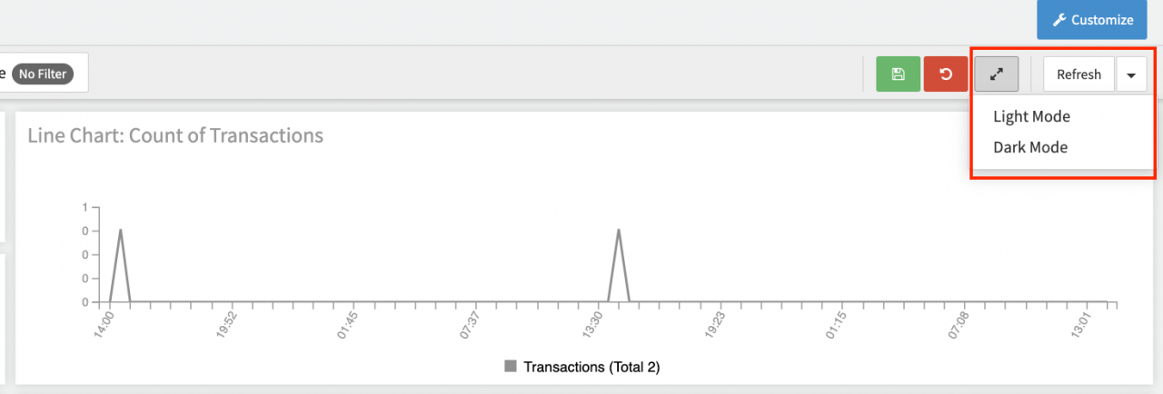Toggle fullscreen with the expand arrows icon
This screenshot has width=1163, height=394.
pos(997,74)
